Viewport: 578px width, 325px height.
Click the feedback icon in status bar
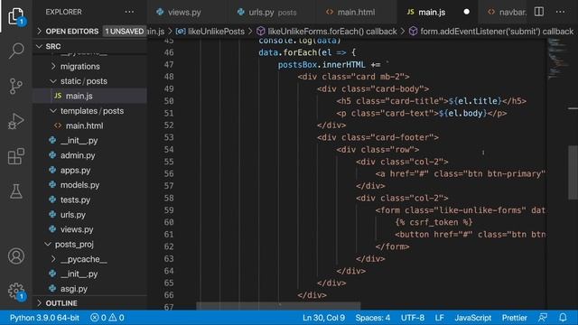pyautogui.click(x=543, y=318)
